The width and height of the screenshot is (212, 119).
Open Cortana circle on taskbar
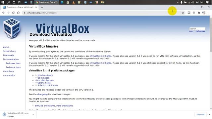[14, 2]
